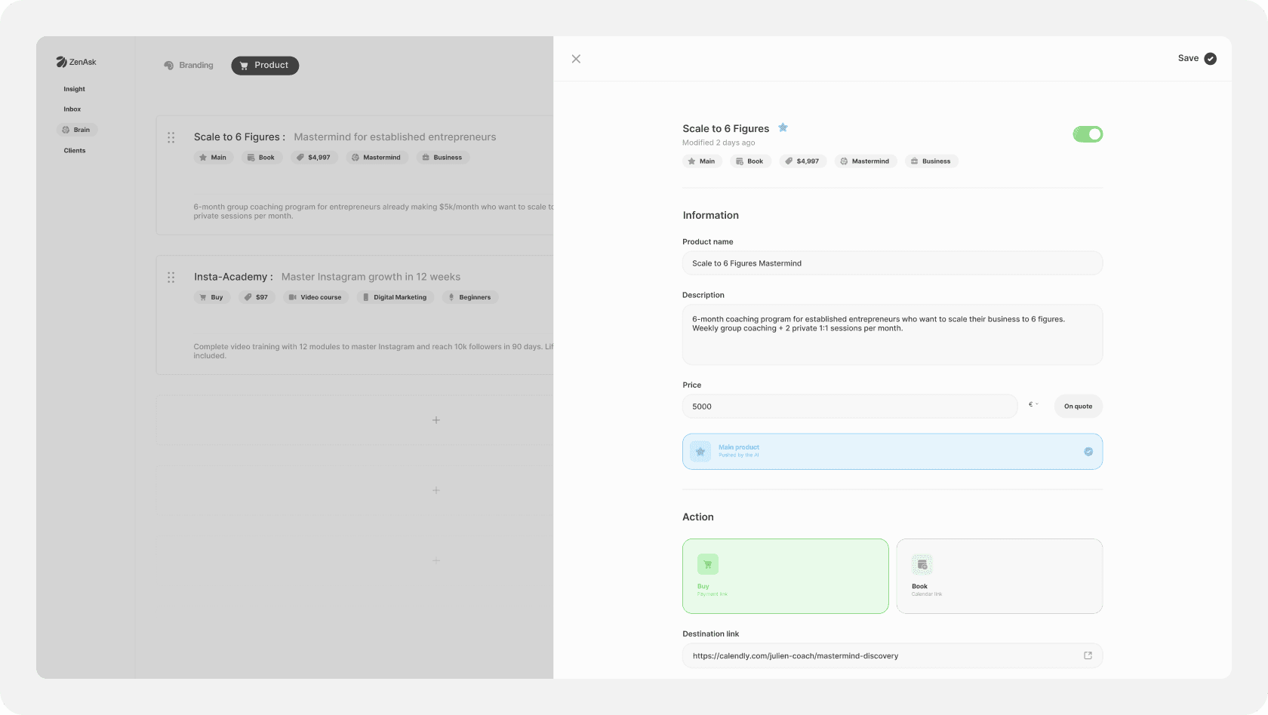Click the drag handle of Insta-Academy card
1268x715 pixels.
[171, 278]
